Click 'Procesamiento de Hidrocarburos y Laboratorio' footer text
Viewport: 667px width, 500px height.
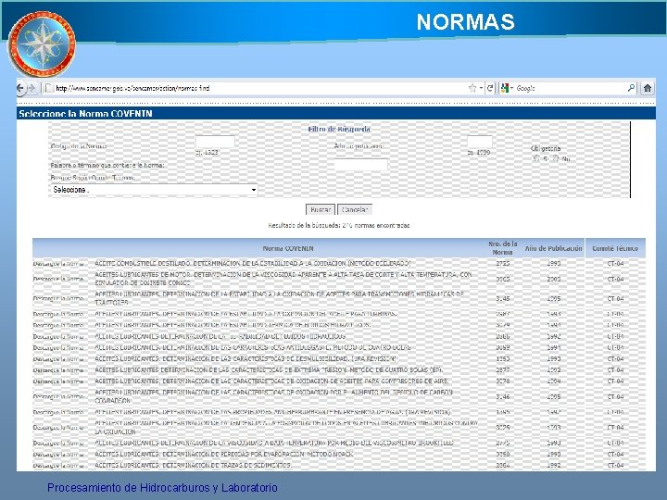162,488
